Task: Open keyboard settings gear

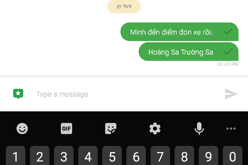Action: coord(155,129)
